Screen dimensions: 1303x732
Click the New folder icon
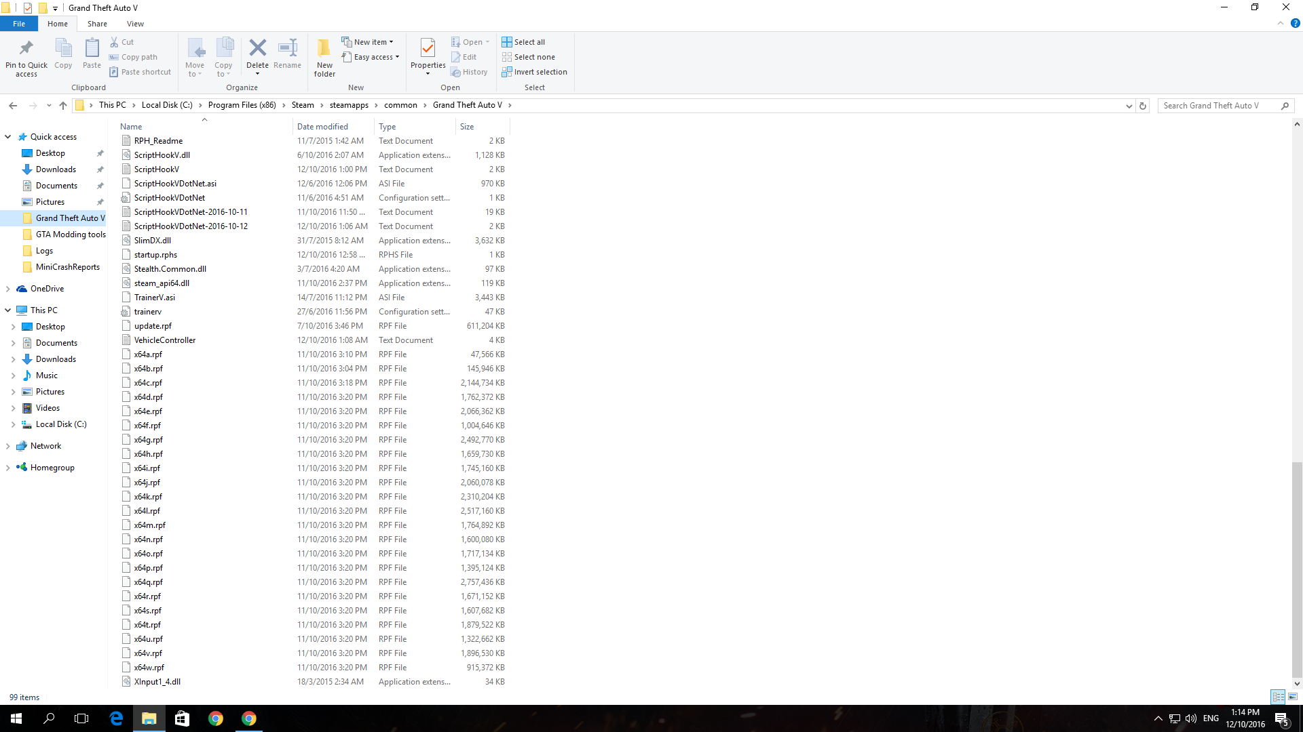point(324,49)
